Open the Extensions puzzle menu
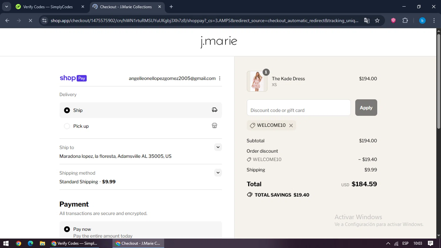441x248 pixels. pyautogui.click(x=405, y=21)
